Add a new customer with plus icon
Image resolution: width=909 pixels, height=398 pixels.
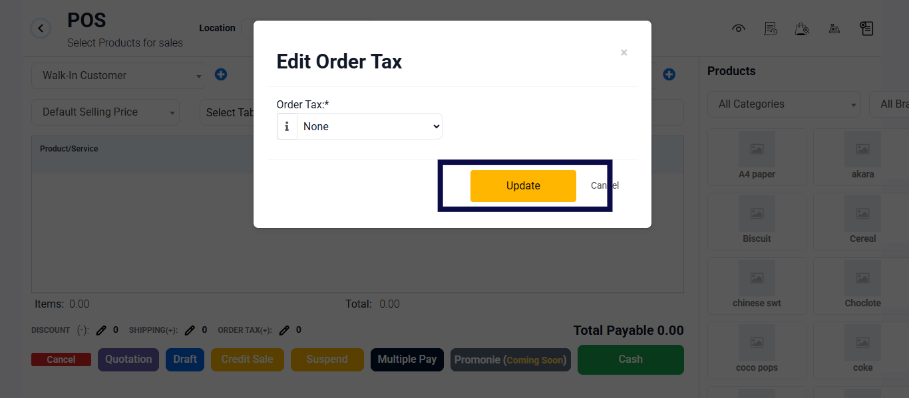click(x=221, y=75)
